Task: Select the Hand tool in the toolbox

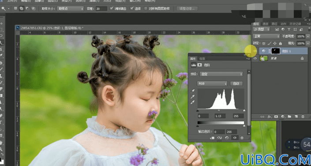Action: [1, 142]
